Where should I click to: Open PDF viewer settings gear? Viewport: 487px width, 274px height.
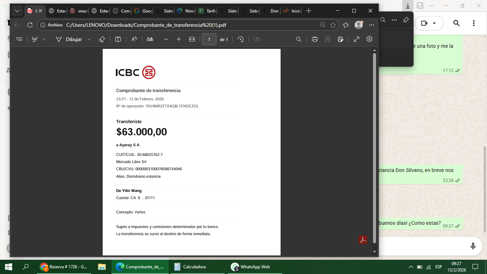click(x=369, y=39)
